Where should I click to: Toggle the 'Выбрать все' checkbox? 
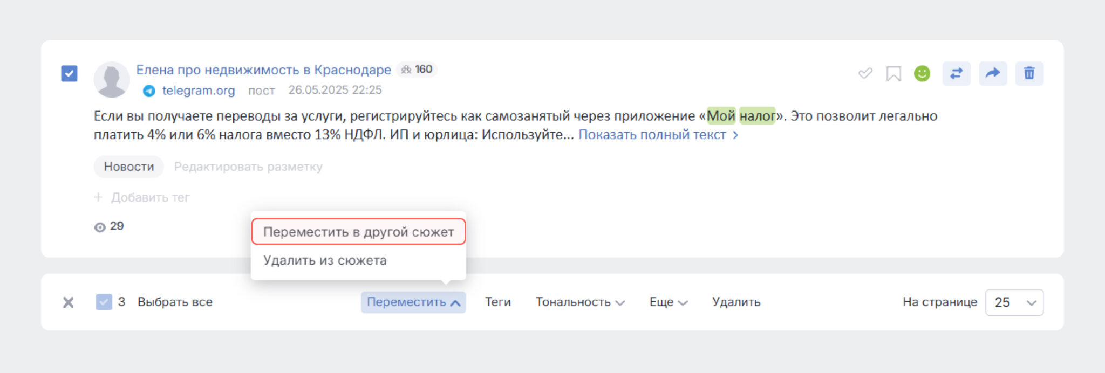pyautogui.click(x=104, y=302)
